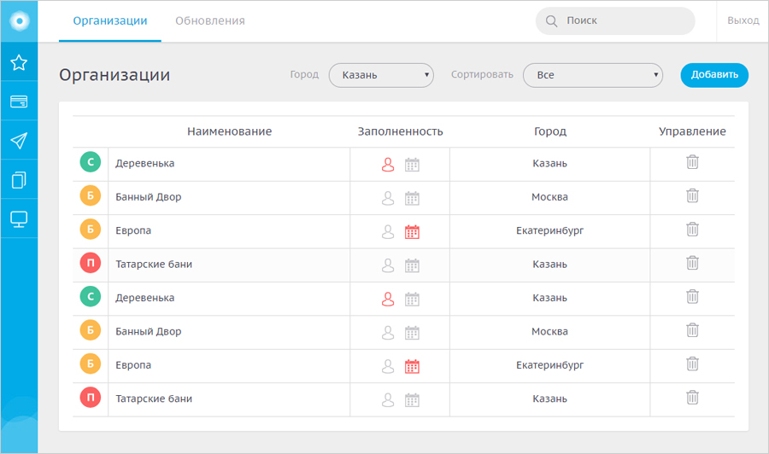Delete the first Деревенька row with trash icon

point(692,162)
